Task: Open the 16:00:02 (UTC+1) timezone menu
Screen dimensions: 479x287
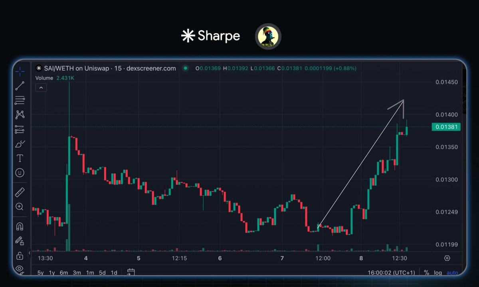Action: pos(392,273)
